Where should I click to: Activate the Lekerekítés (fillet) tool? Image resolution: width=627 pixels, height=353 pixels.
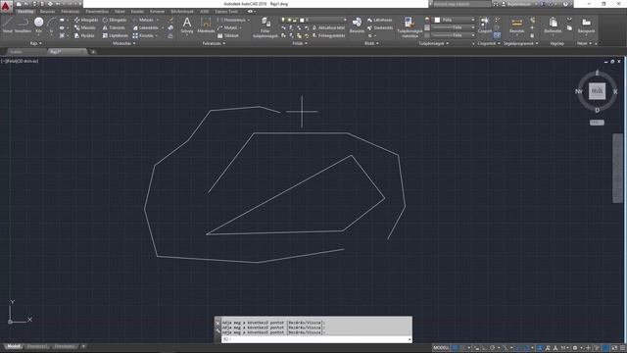pyautogui.click(x=146, y=27)
